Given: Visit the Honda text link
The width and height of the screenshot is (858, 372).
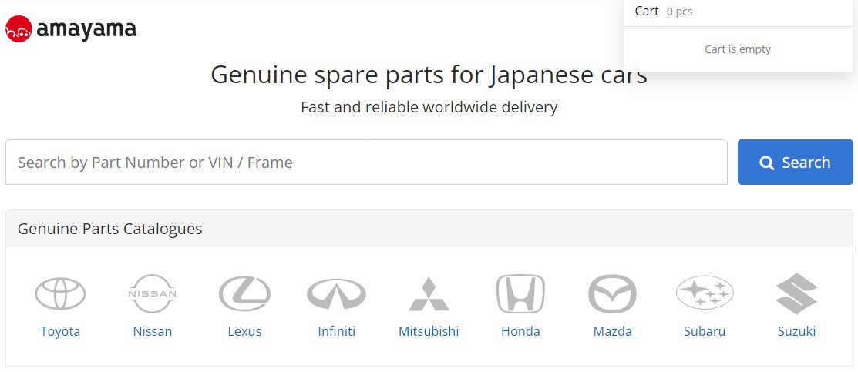Looking at the screenshot, I should click(x=520, y=331).
